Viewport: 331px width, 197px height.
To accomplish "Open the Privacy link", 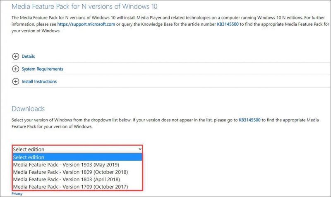I will coord(17,194).
